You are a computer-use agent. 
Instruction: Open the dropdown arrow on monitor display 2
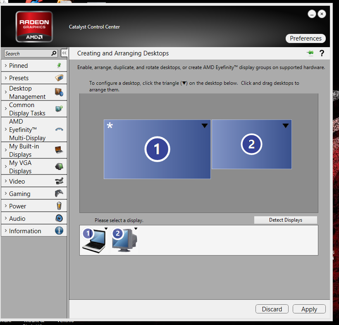(136, 229)
